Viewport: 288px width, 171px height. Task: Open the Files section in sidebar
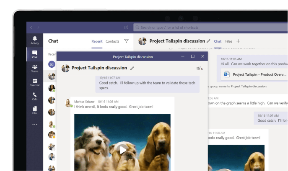pyautogui.click(x=35, y=110)
